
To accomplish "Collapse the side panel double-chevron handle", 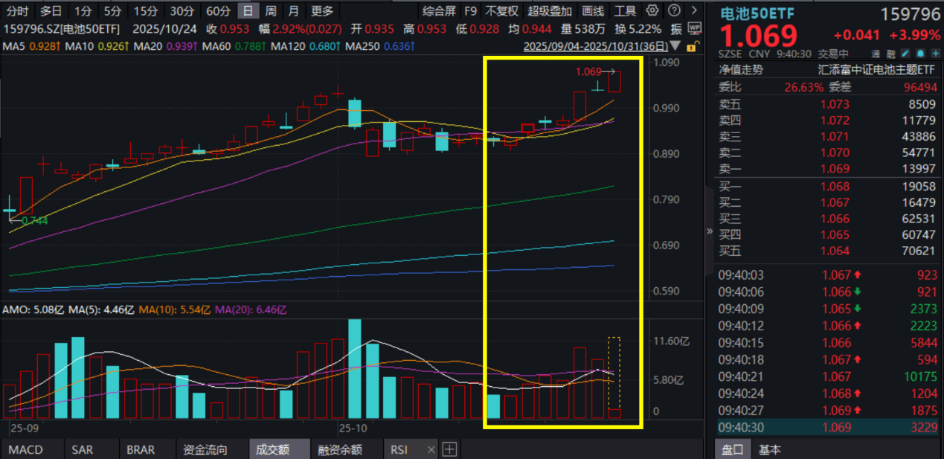I will tap(709, 231).
